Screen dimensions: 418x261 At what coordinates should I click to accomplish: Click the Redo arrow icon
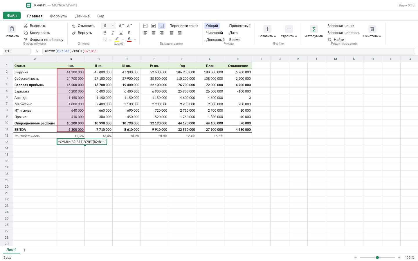(x=74, y=33)
